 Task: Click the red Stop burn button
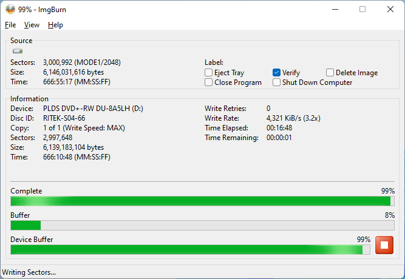[384, 245]
